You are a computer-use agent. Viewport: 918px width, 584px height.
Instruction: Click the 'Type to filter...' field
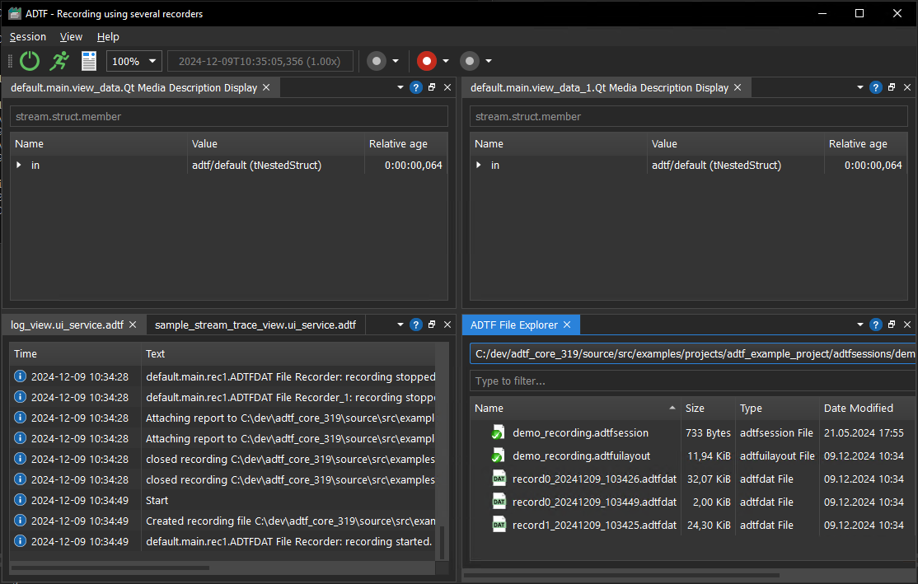tap(692, 381)
